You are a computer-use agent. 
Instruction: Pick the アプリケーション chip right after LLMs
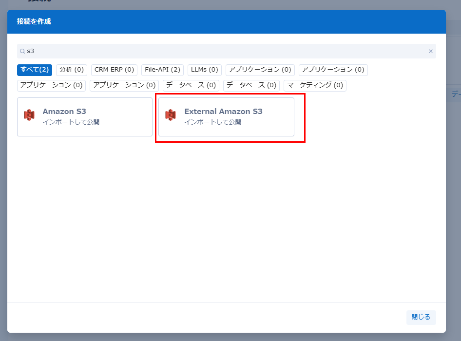260,70
